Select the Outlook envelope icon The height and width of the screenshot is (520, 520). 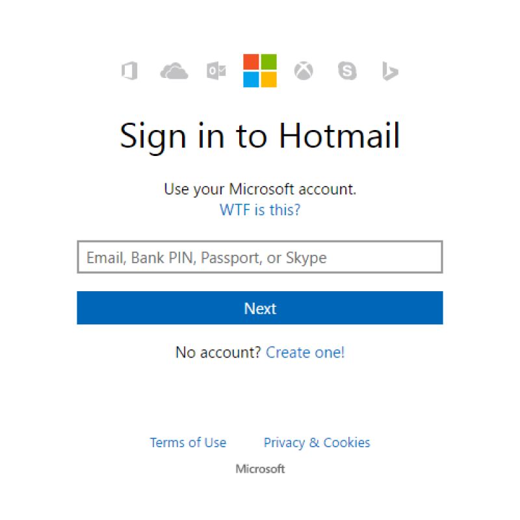click(216, 71)
